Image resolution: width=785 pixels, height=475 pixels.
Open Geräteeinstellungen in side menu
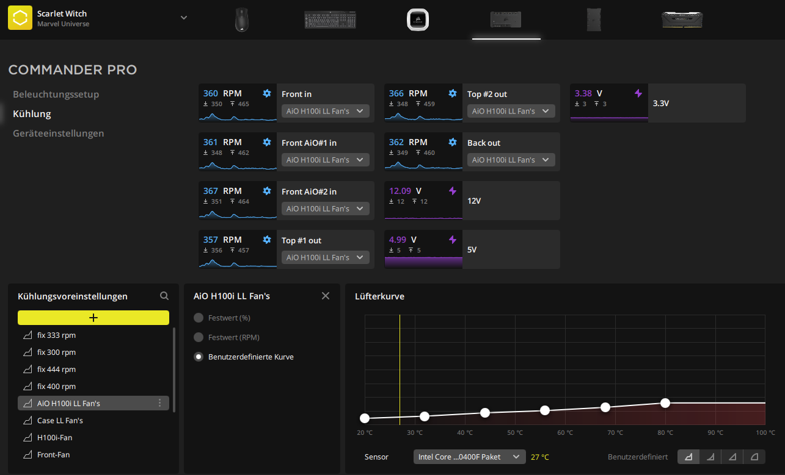click(x=59, y=134)
